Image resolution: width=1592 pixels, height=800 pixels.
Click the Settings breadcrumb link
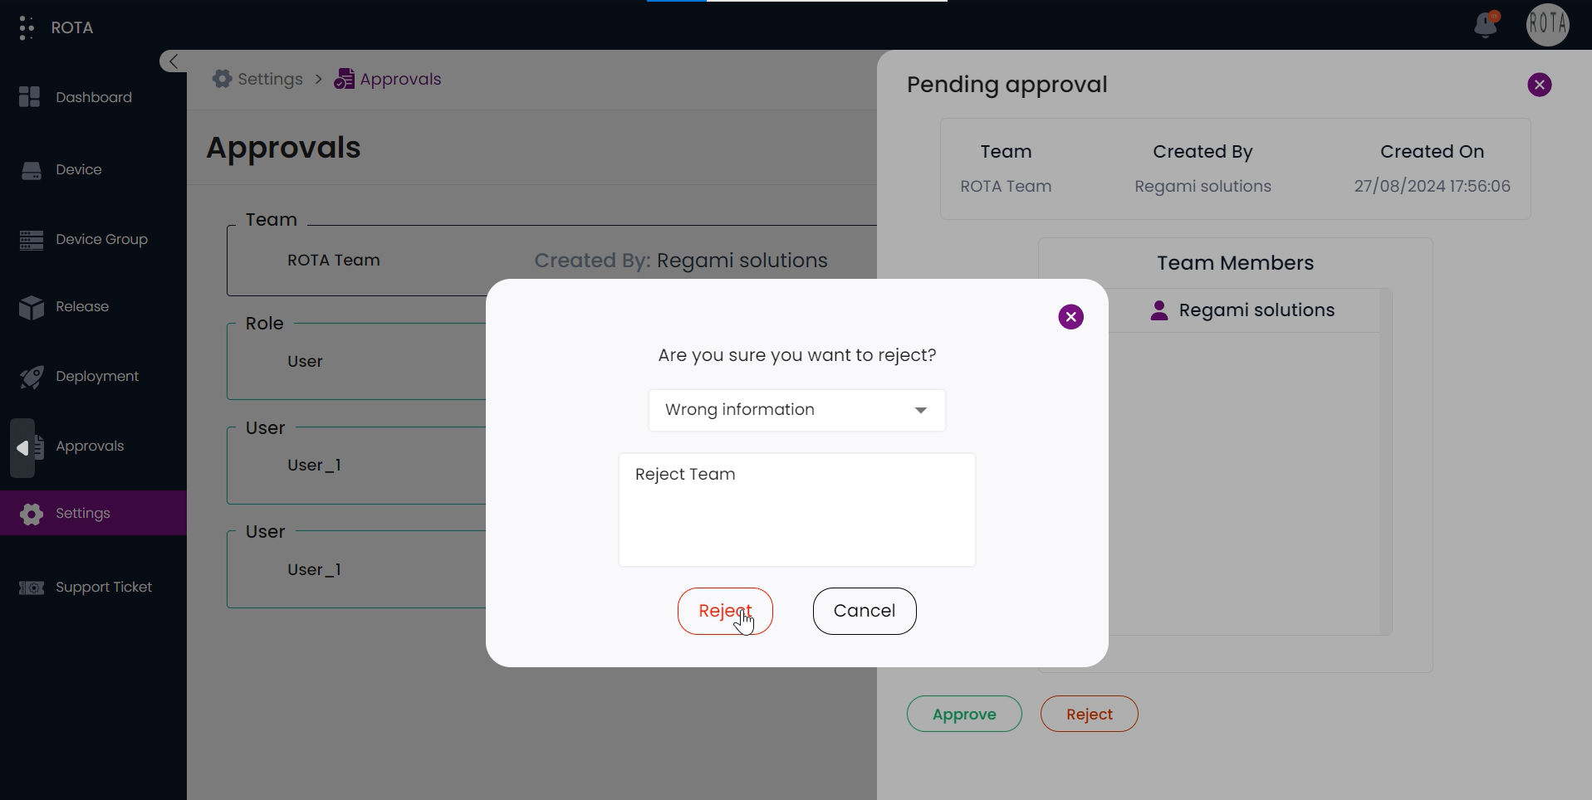pyautogui.click(x=259, y=80)
